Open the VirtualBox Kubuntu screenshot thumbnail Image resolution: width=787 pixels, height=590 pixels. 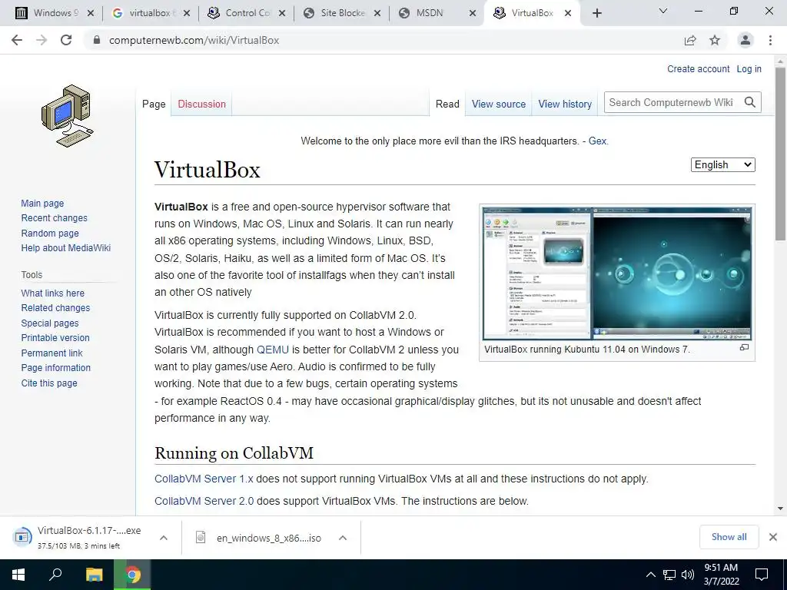click(x=617, y=273)
